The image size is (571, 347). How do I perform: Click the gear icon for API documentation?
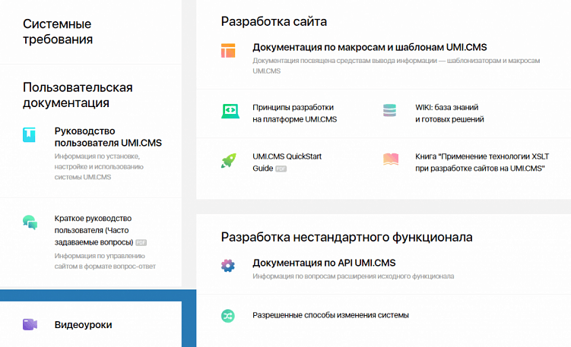(x=228, y=266)
